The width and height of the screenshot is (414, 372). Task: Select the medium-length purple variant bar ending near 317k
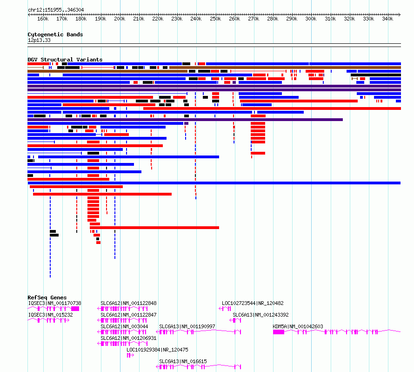[x=185, y=120]
